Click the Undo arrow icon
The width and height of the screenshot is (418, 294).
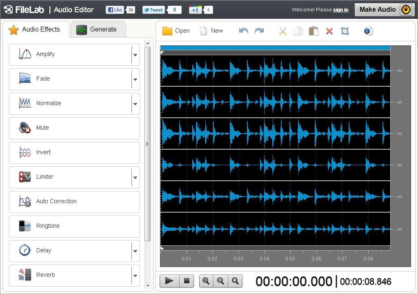tap(244, 31)
